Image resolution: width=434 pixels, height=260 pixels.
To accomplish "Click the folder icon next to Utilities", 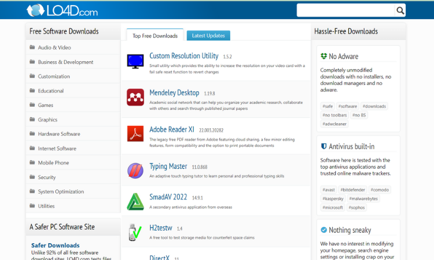I will 32,206.
